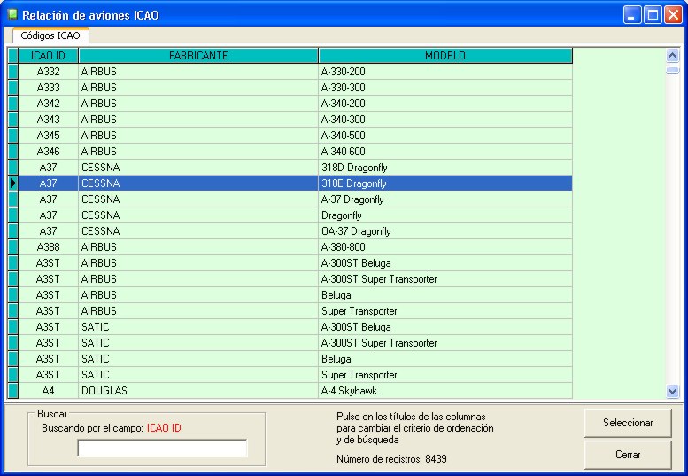The image size is (688, 476).
Task: Select the A-380-800 model cell
Action: click(445, 247)
